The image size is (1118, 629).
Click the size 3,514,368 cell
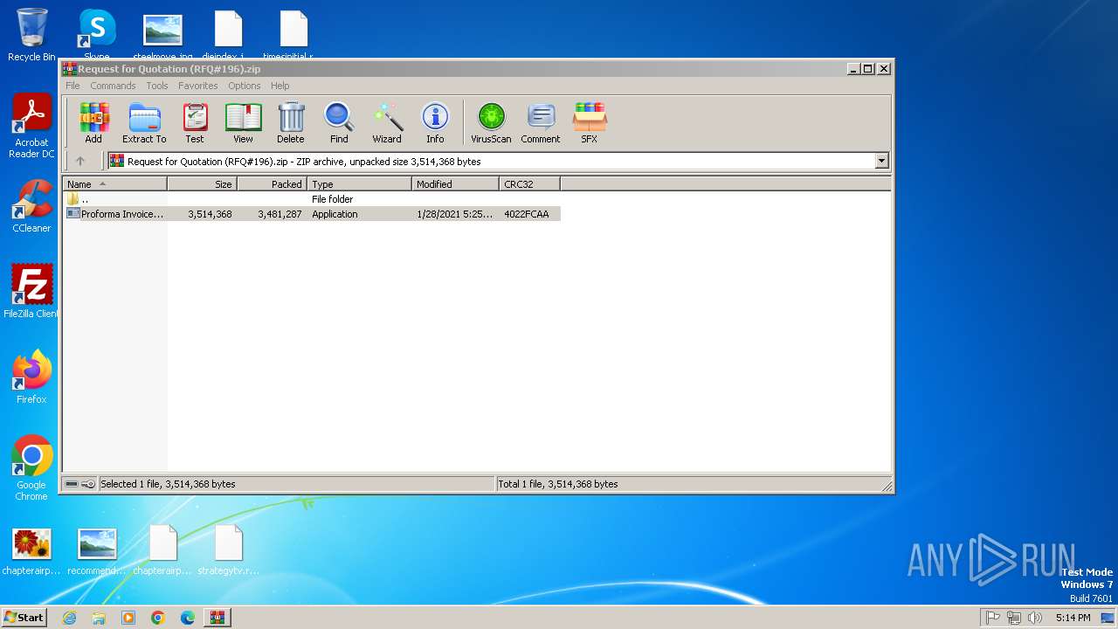(x=210, y=214)
